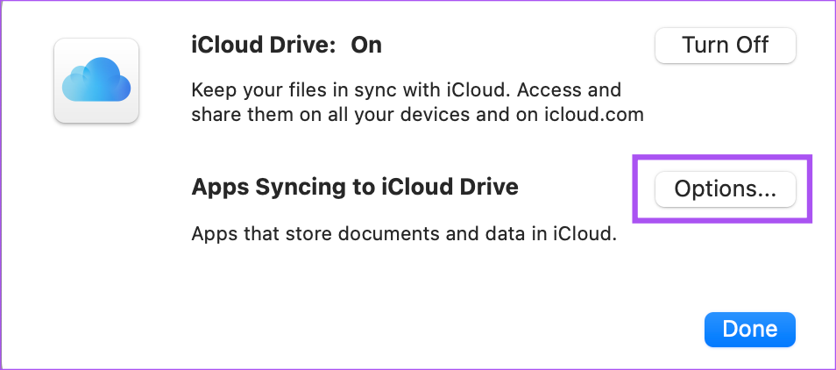Click the blue iCloud Drive cloud icon
Screen dimensions: 836x370
pos(96,81)
